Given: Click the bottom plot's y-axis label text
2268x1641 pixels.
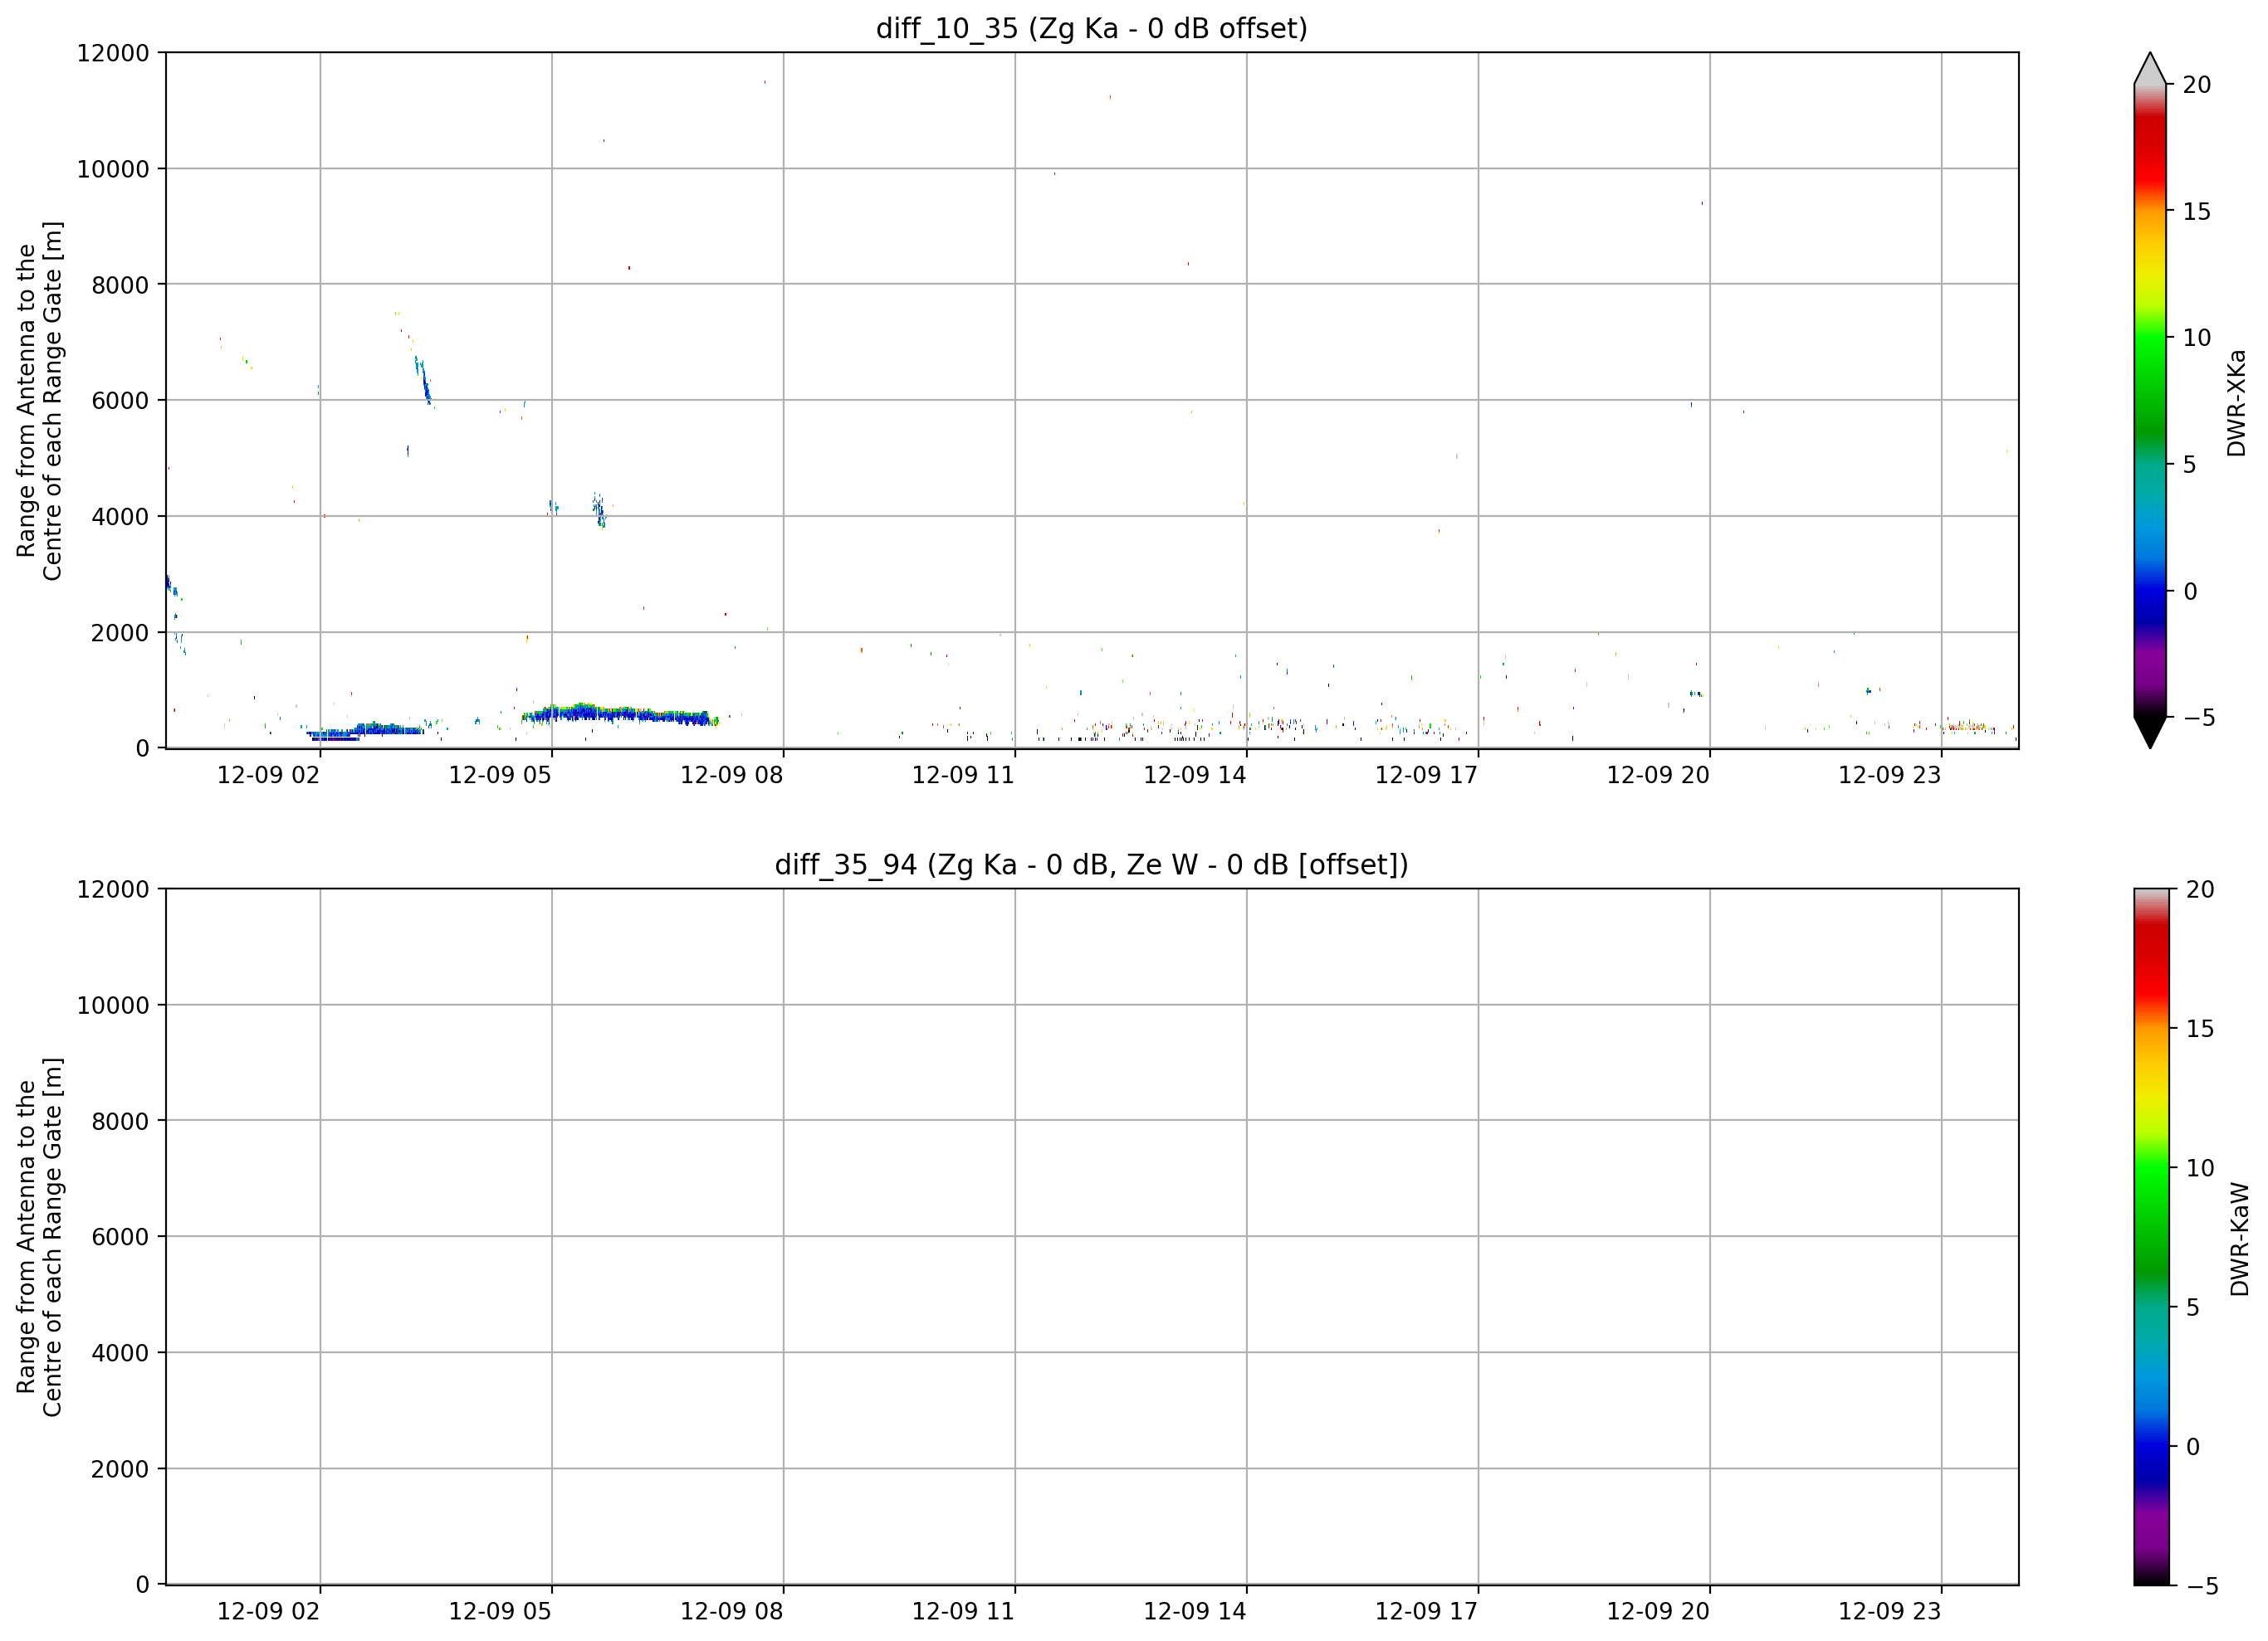Looking at the screenshot, I should [x=40, y=1237].
